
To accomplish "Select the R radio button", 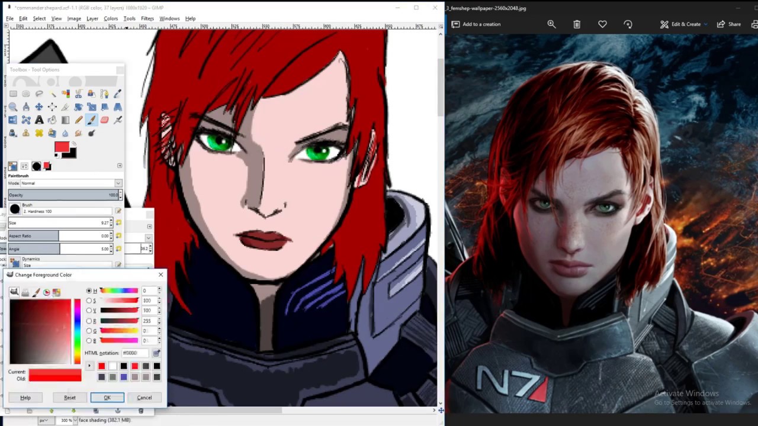I will (89, 321).
